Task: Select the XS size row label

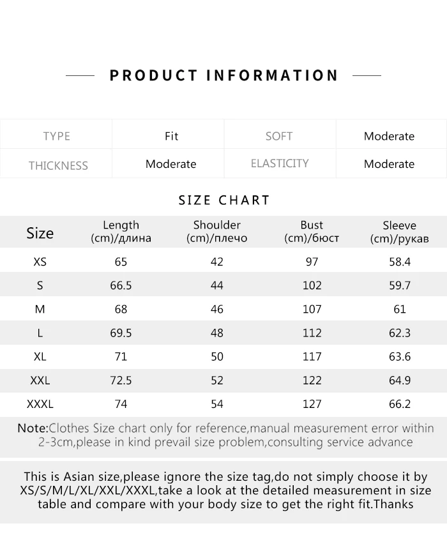Action: 40,262
